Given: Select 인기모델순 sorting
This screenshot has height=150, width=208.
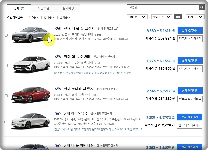Looking at the screenshot, I should tap(15, 17).
